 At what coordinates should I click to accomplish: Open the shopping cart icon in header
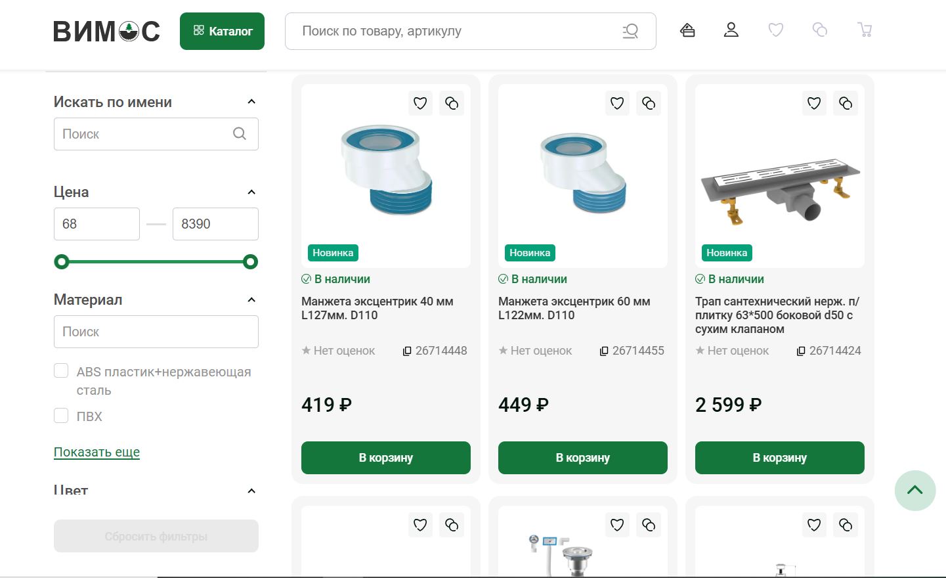pos(865,30)
